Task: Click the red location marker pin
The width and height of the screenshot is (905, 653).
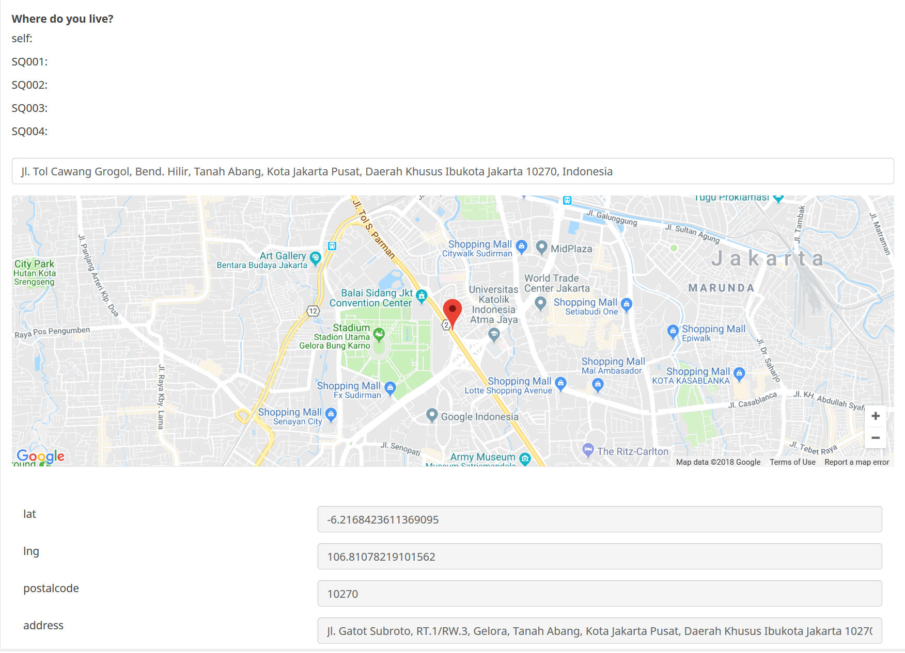Action: [453, 313]
